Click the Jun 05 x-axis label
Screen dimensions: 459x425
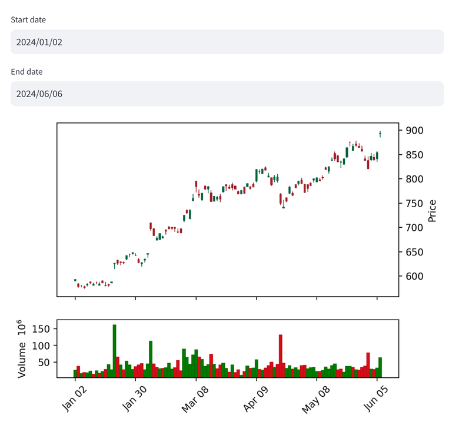click(x=376, y=399)
